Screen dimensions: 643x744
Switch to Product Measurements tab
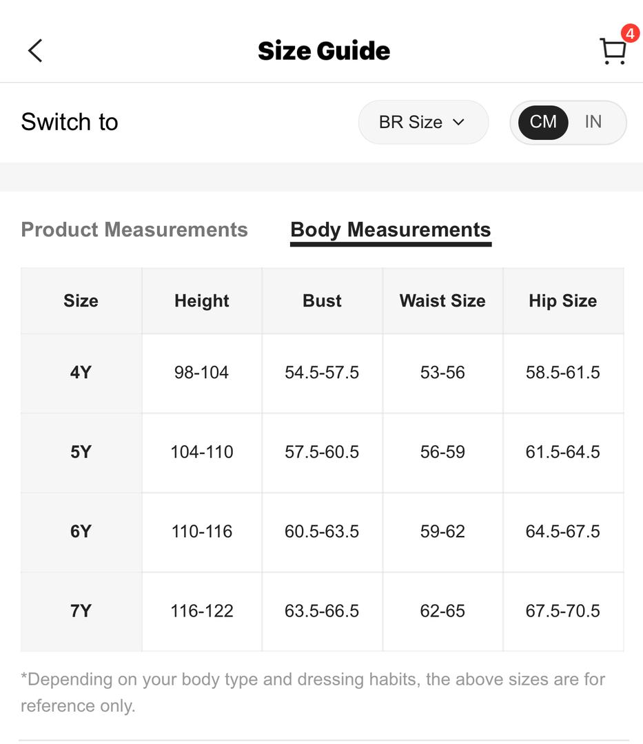pyautogui.click(x=134, y=229)
